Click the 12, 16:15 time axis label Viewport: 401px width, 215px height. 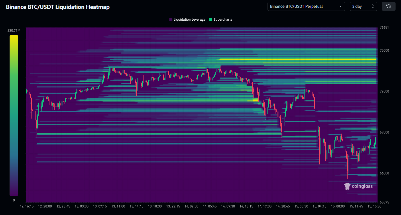(27, 206)
